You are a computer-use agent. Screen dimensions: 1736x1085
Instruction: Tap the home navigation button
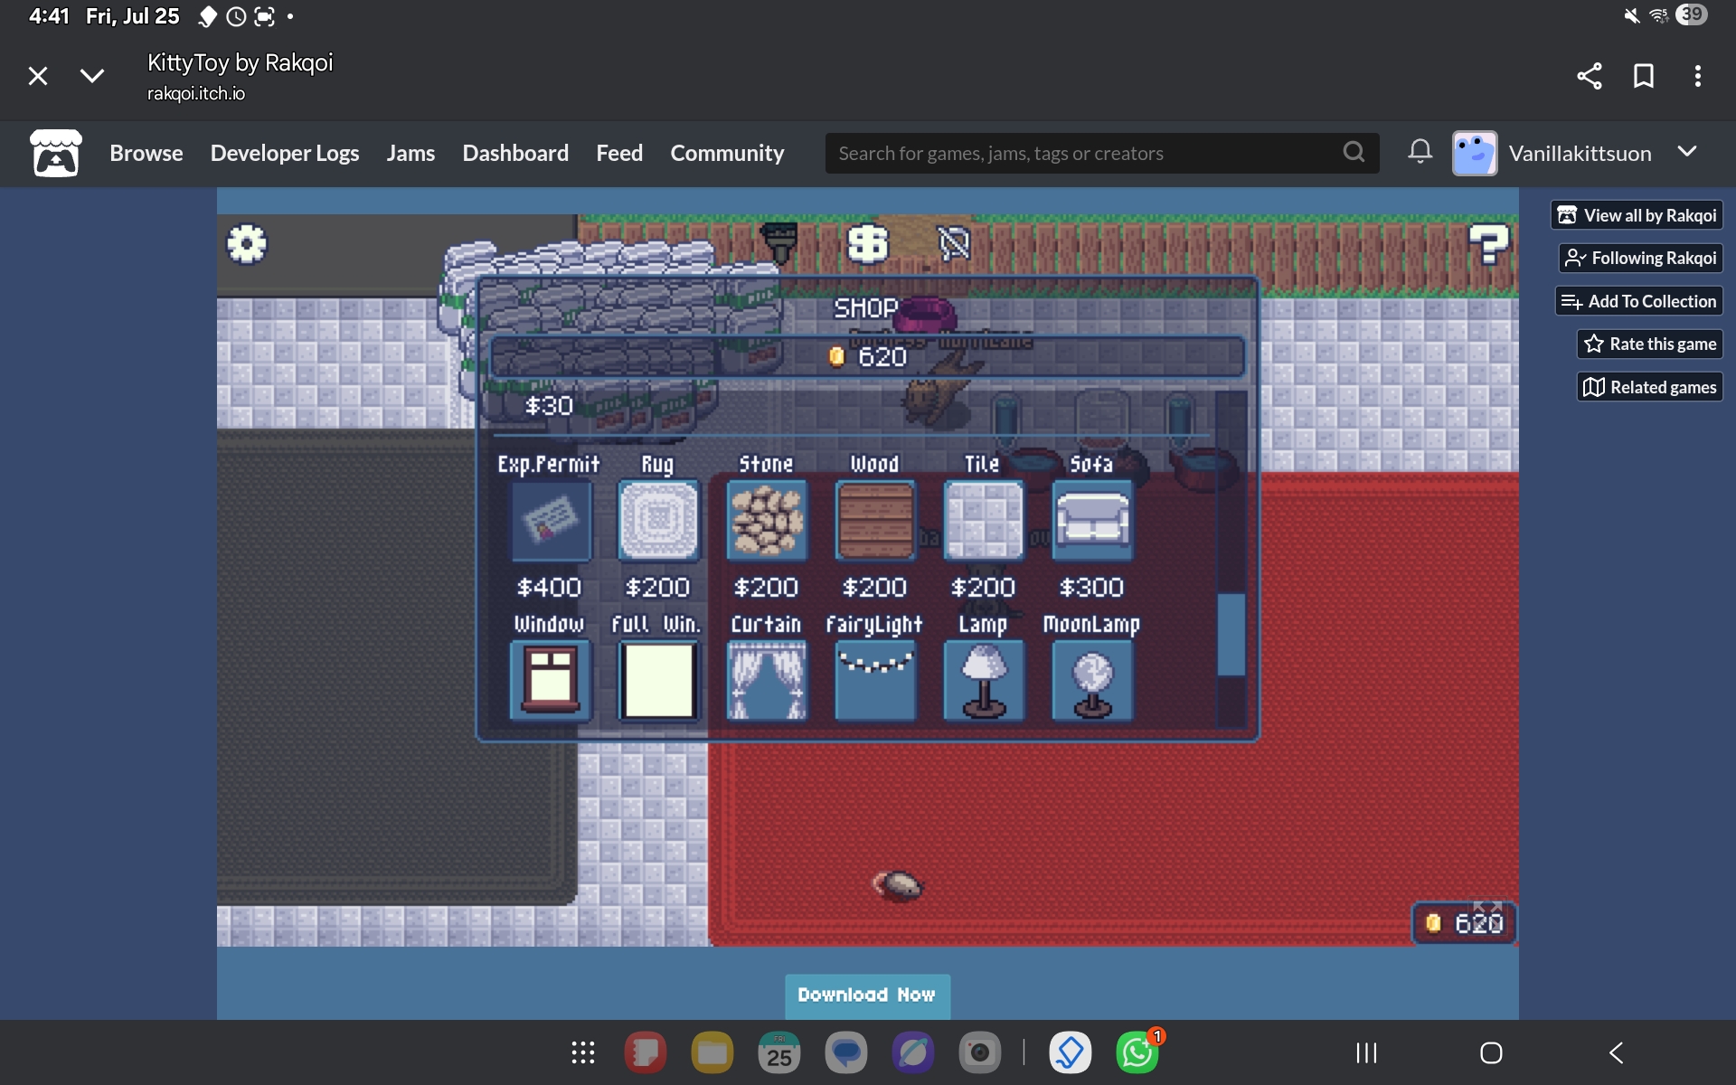pos(1491,1052)
